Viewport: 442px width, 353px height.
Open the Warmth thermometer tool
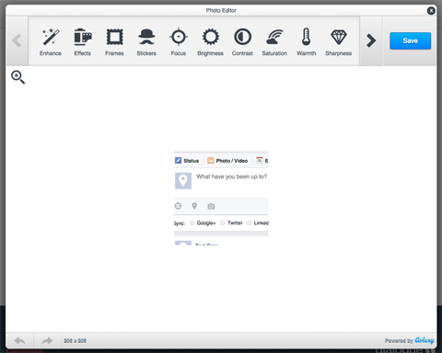click(x=307, y=41)
